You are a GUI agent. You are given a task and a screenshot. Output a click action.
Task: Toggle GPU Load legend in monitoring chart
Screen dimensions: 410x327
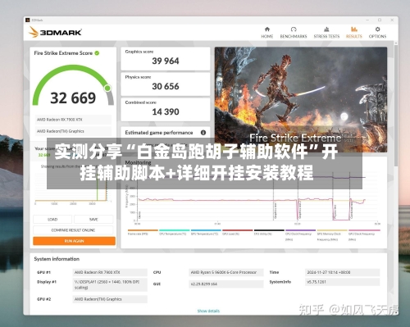click(237, 233)
